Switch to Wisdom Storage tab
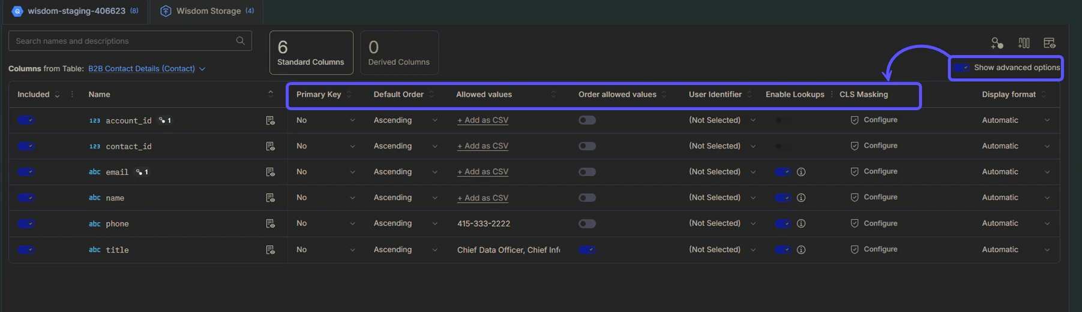The height and width of the screenshot is (312, 1082). [206, 11]
